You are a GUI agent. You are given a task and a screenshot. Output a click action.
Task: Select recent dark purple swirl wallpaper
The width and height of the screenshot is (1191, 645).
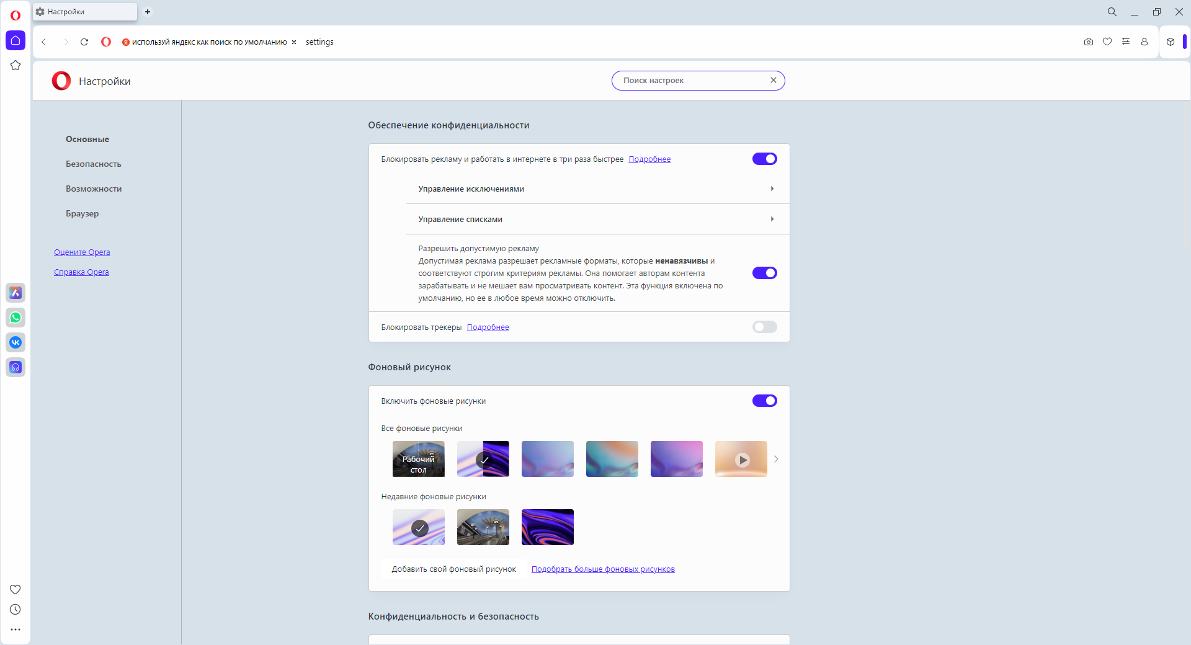pyautogui.click(x=548, y=527)
